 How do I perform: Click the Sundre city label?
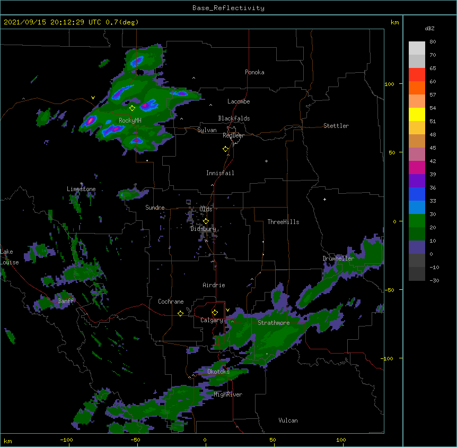click(x=155, y=208)
